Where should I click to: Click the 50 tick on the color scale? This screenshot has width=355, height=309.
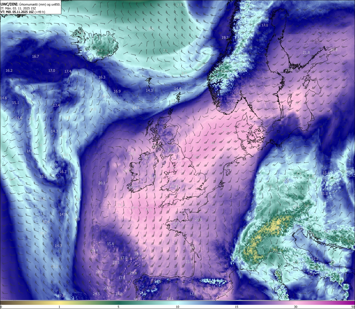(x=353, y=307)
